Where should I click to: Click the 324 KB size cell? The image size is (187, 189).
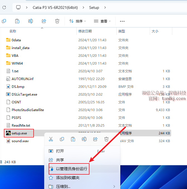point(164,141)
